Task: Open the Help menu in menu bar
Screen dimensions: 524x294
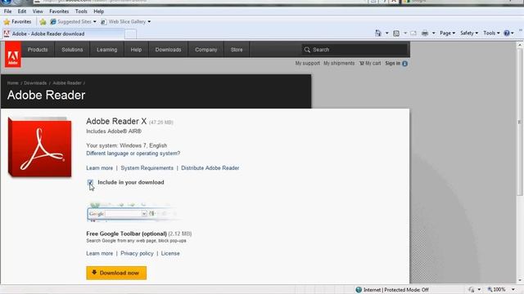Action: 98,11
